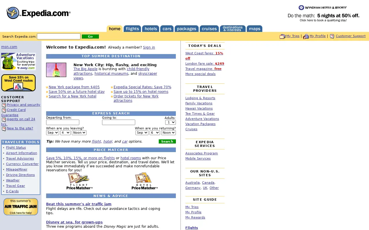Switch to the hotels tab
Image resolution: width=369 pixels, height=230 pixels.
tap(151, 29)
